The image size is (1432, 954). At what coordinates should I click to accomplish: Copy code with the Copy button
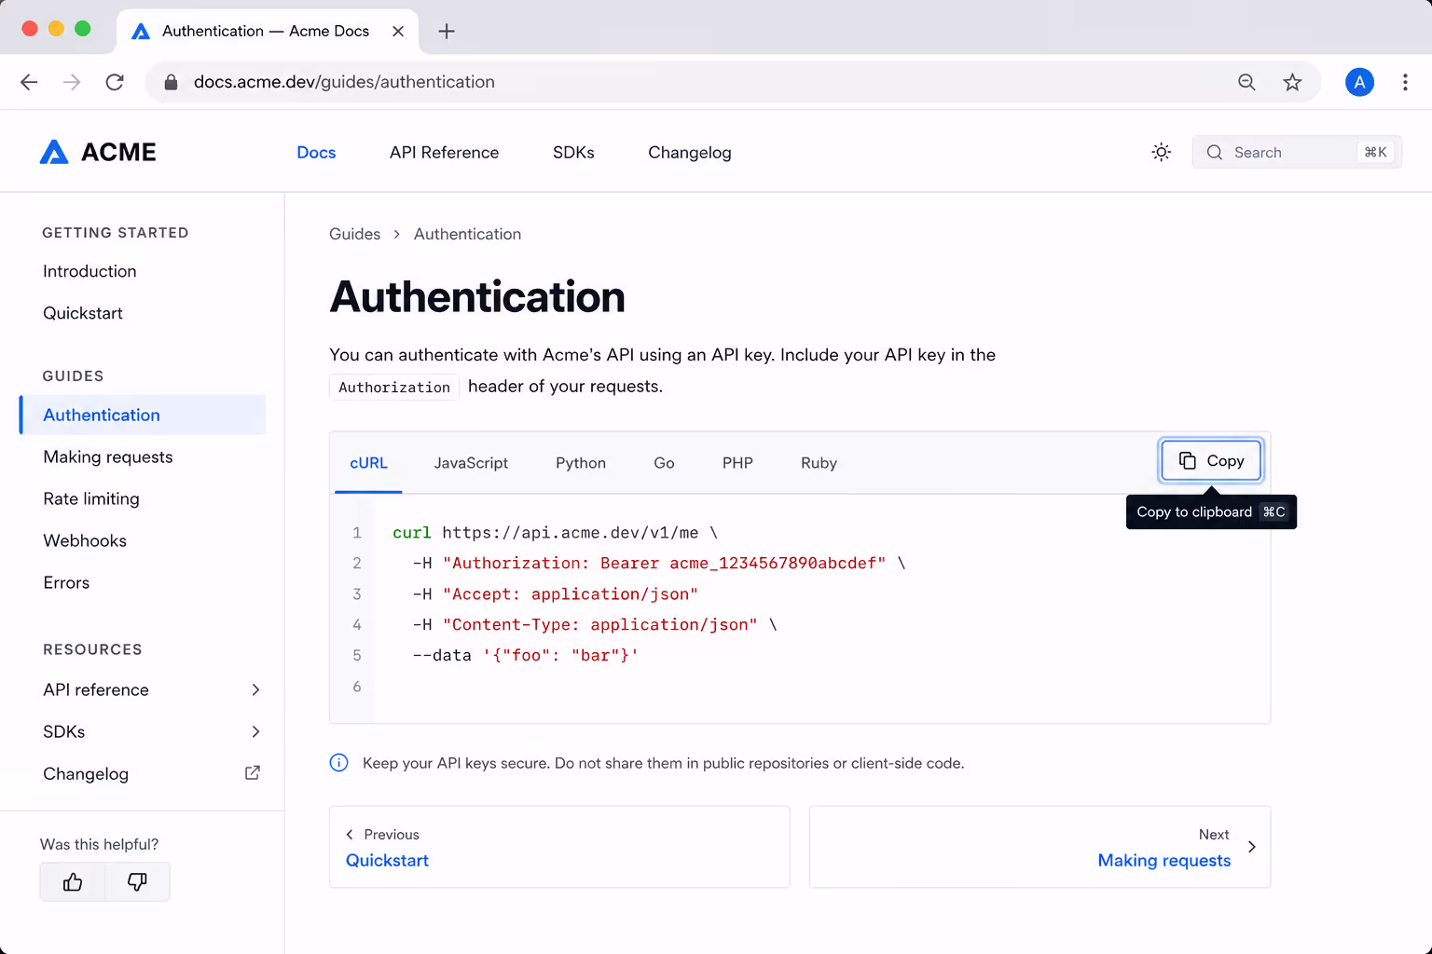[1211, 460]
